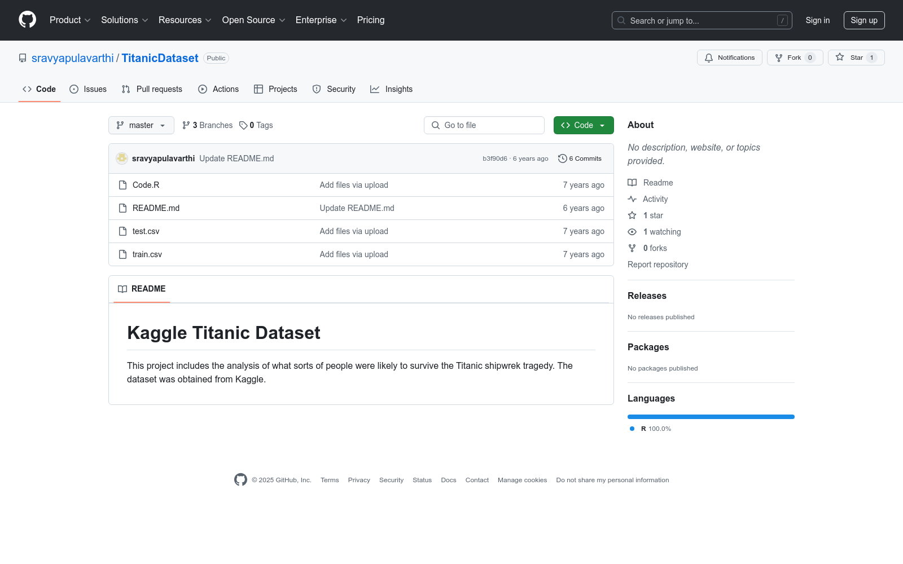Image resolution: width=903 pixels, height=564 pixels.
Task: Open the Issues tab
Action: (88, 89)
